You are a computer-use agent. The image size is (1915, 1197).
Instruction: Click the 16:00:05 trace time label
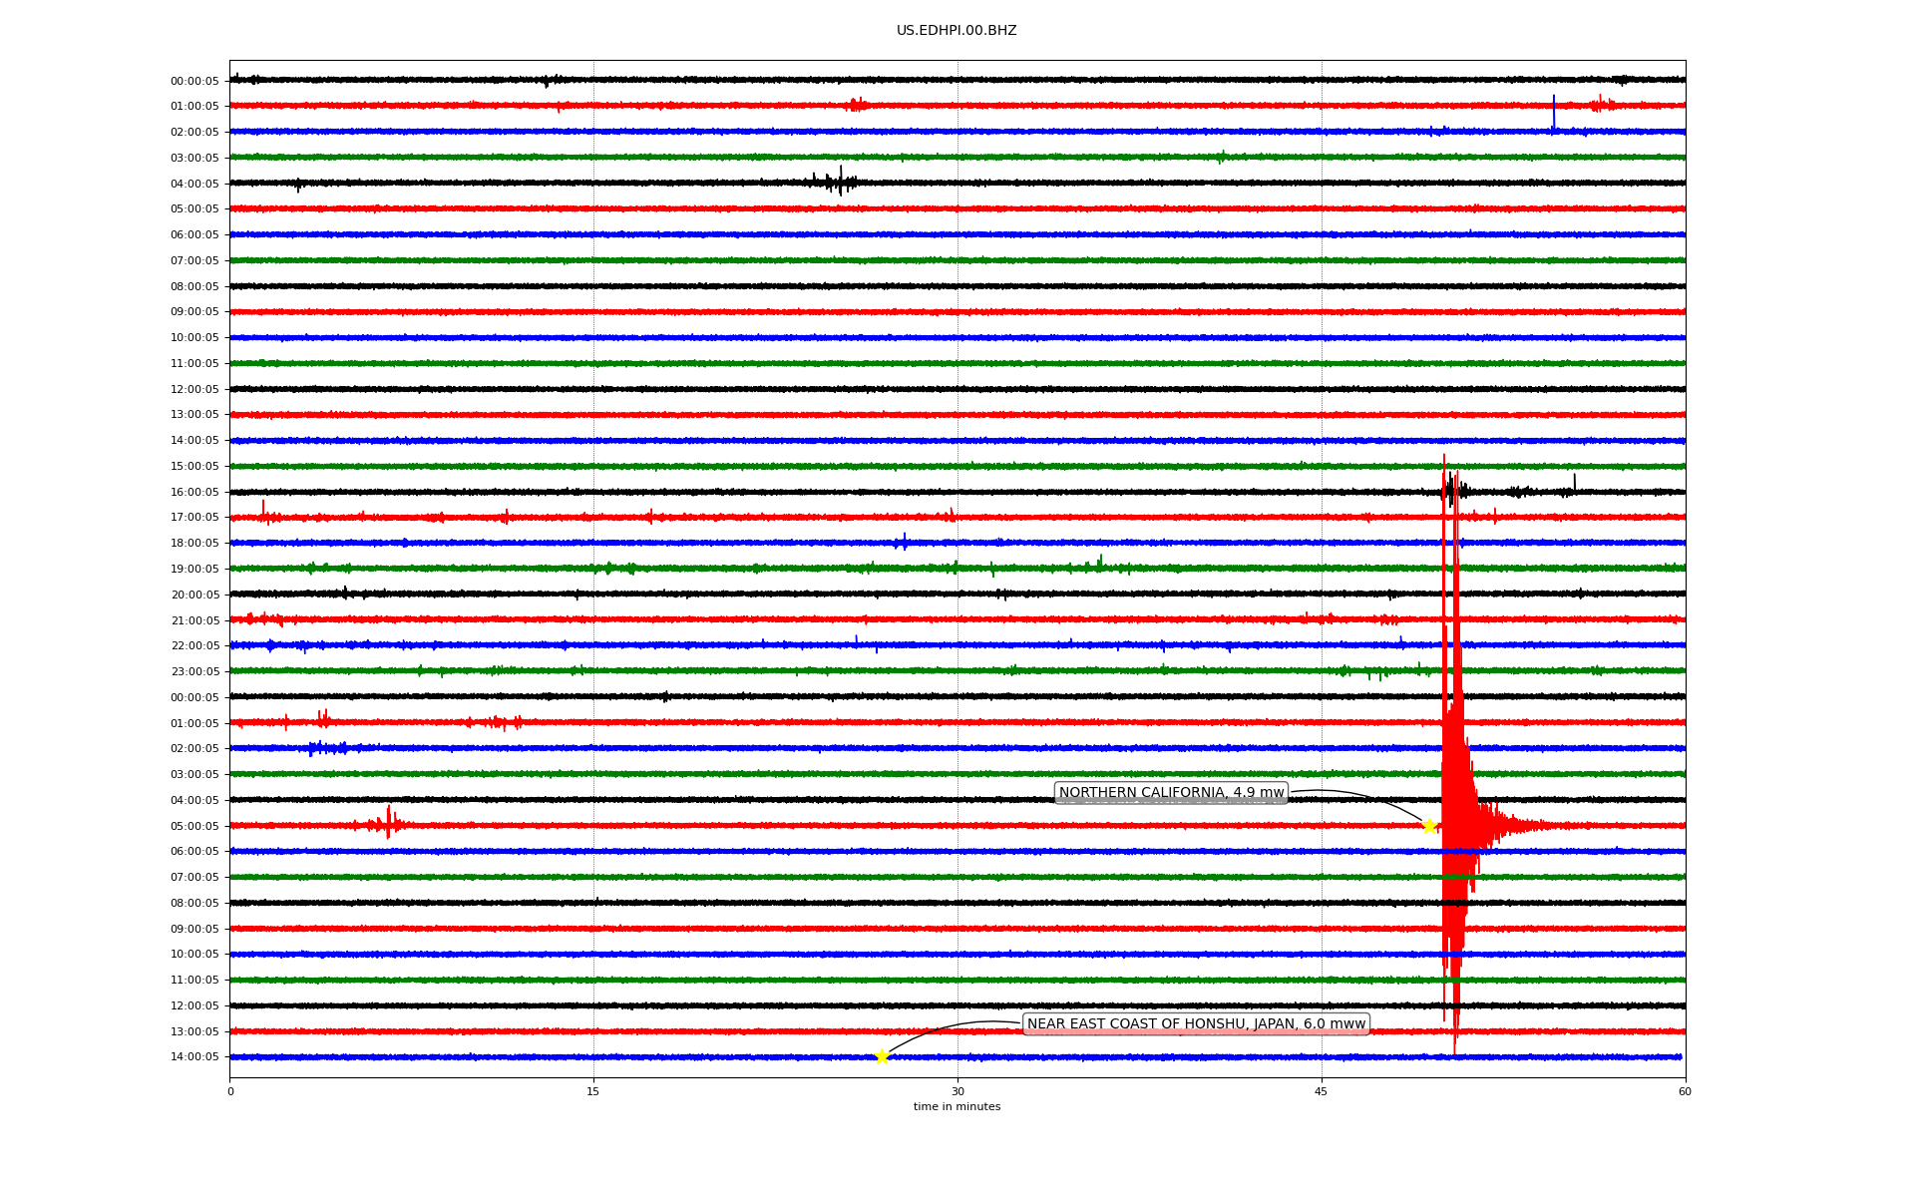(194, 492)
